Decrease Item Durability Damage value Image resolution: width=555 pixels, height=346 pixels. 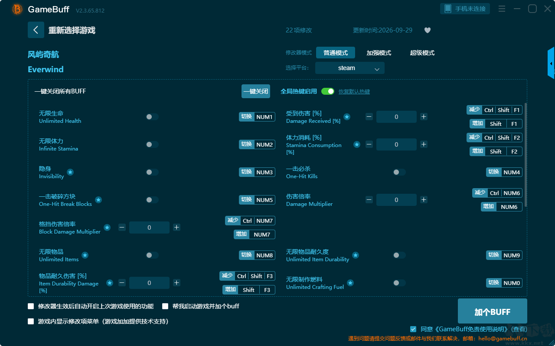(x=122, y=283)
